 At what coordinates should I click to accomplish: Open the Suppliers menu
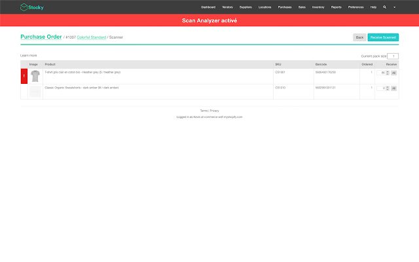point(246,7)
